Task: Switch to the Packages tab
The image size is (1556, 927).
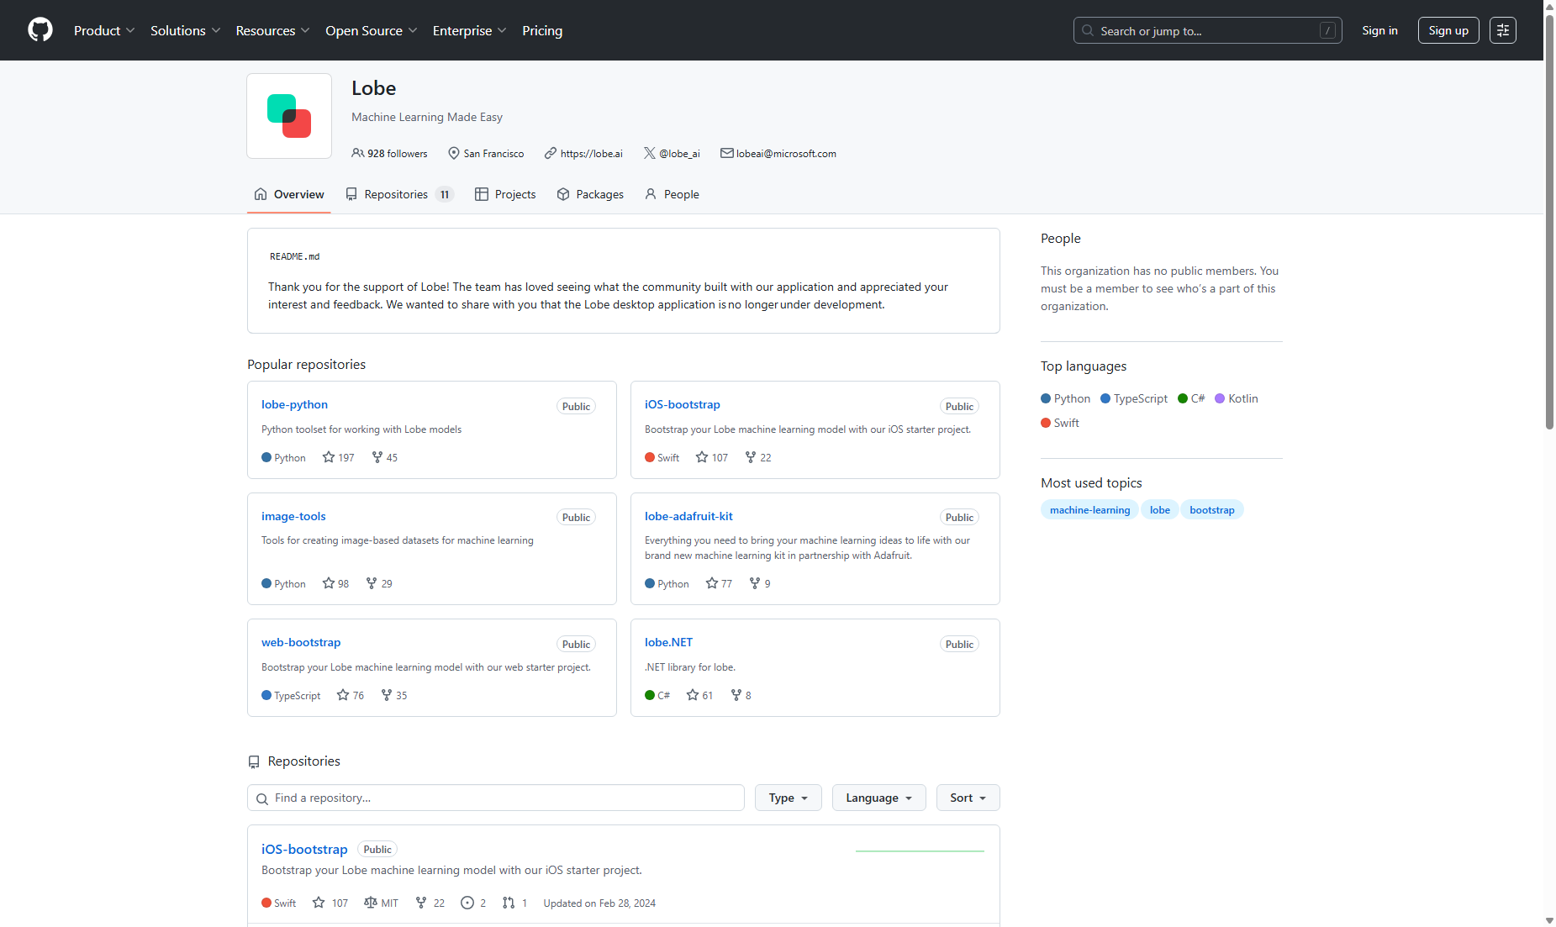Action: 590,194
